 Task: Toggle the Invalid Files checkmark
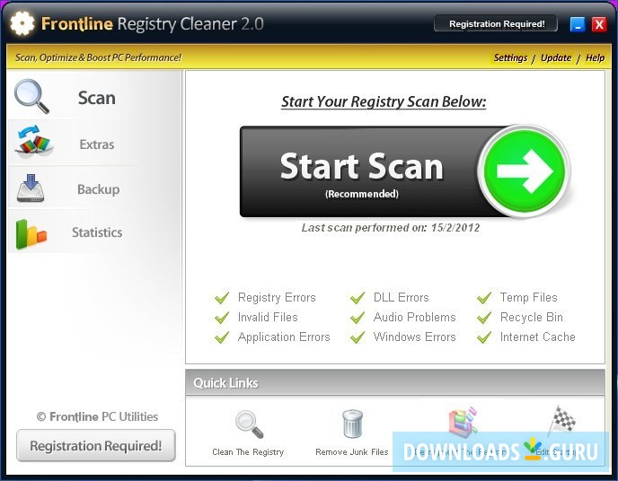tap(222, 318)
